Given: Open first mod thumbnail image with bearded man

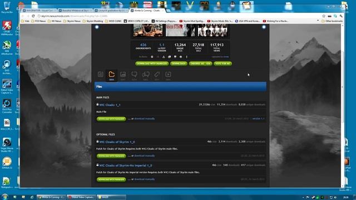Looking at the screenshot, I should 148,30.
